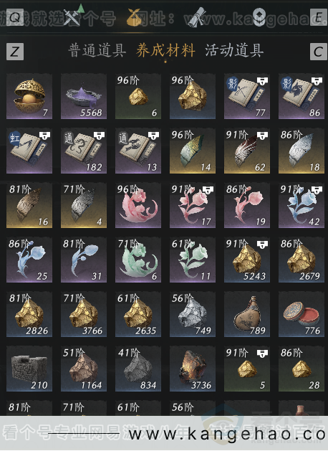Select the pouch bag inventory category
328x451 pixels.
[134, 17]
